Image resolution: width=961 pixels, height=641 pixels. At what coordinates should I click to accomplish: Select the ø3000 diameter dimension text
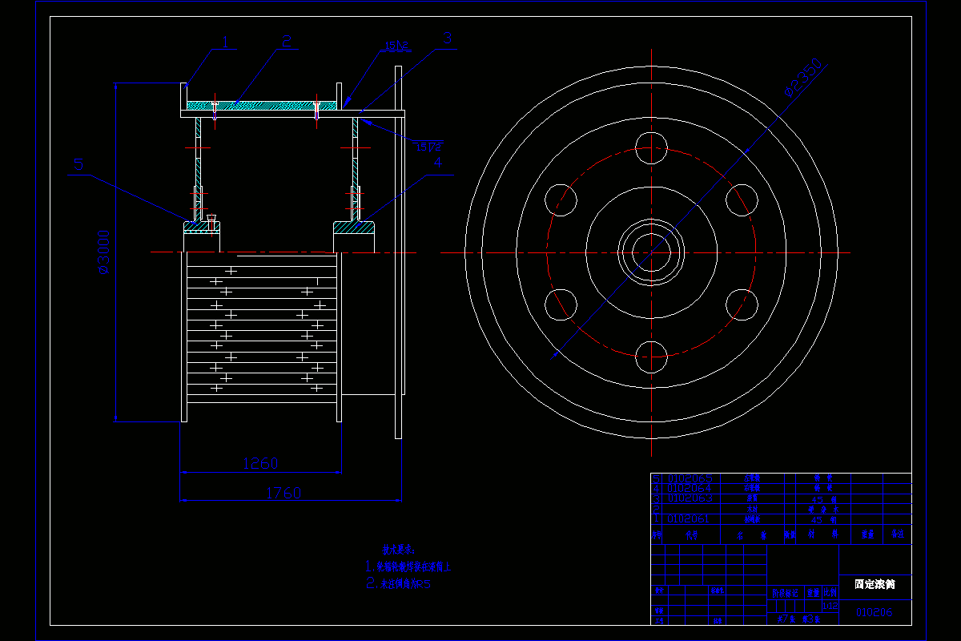click(105, 252)
